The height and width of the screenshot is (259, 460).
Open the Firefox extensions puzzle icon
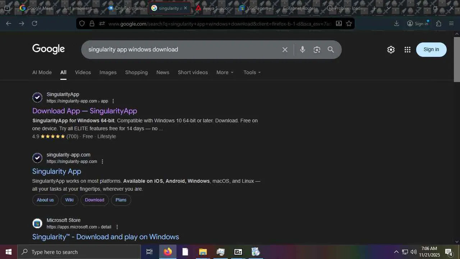pos(438,23)
